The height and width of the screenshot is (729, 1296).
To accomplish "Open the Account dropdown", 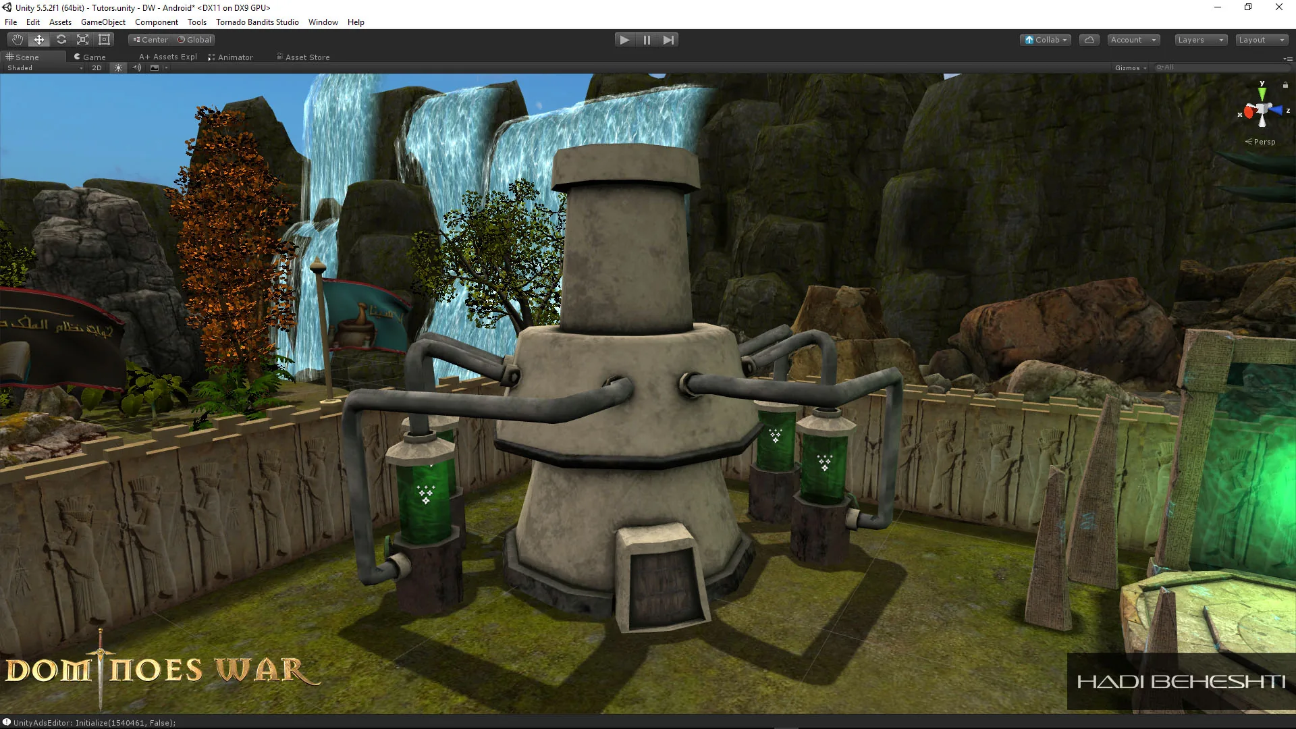I will 1133,40.
